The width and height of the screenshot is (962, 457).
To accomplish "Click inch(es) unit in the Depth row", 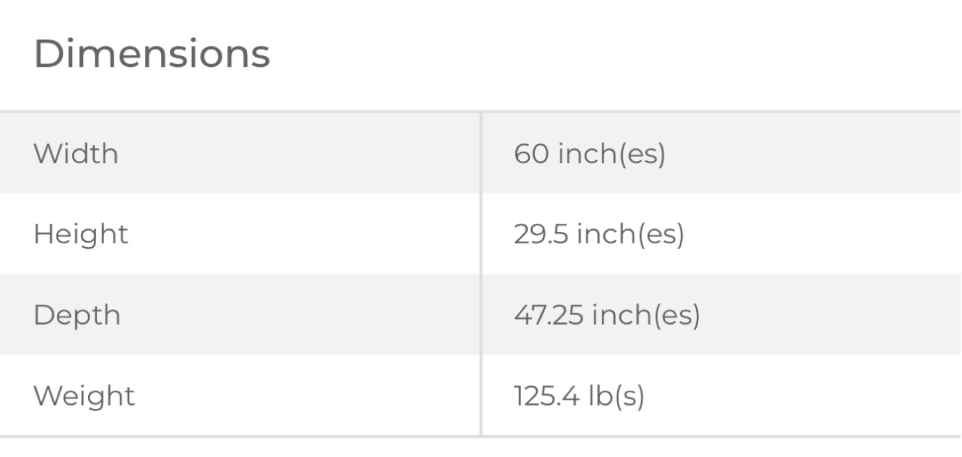I will 645,316.
